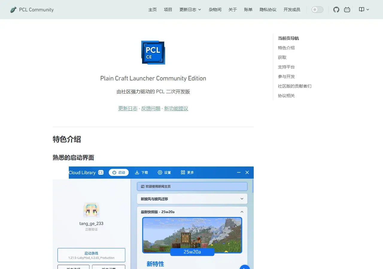
Task: Jump to 协议相关 in page navigation
Action: 286,96
